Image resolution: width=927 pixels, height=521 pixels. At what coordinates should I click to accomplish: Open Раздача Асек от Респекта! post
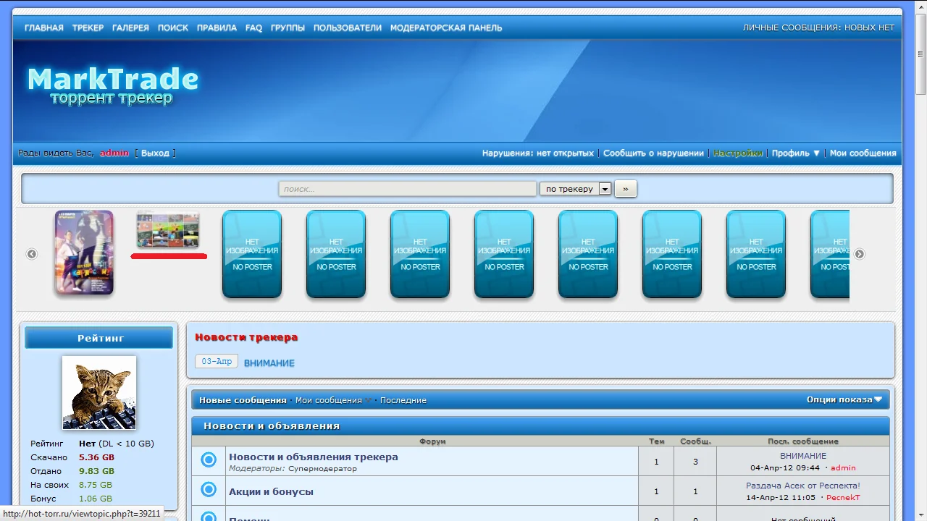(803, 486)
